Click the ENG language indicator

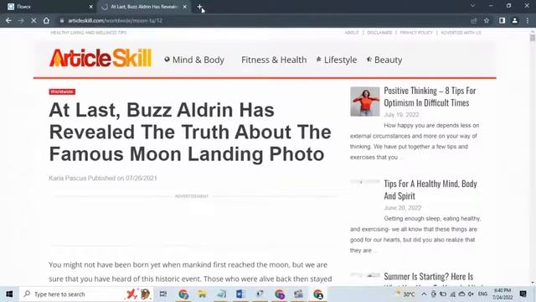pos(482,294)
